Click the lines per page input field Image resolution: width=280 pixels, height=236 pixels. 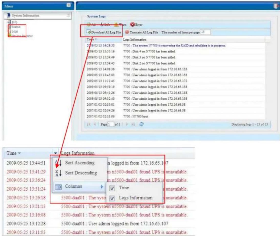point(205,32)
